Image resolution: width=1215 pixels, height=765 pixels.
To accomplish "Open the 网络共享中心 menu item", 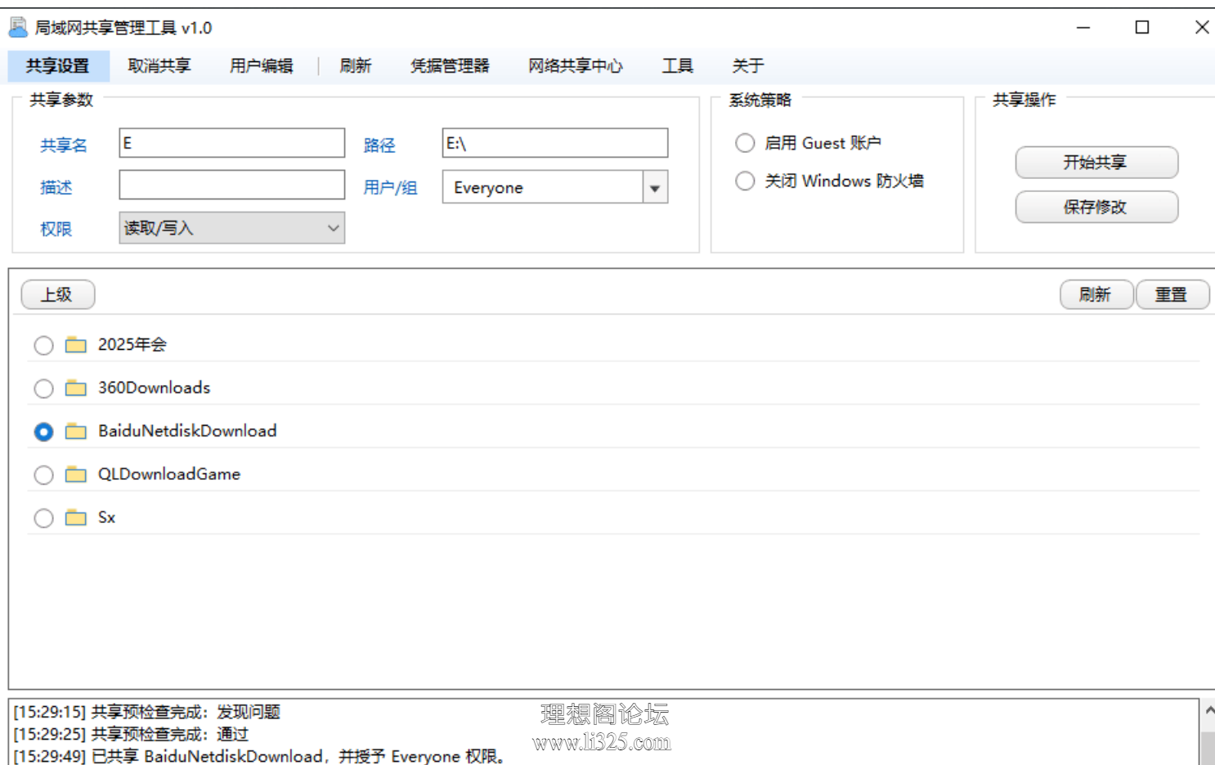I will pyautogui.click(x=576, y=65).
